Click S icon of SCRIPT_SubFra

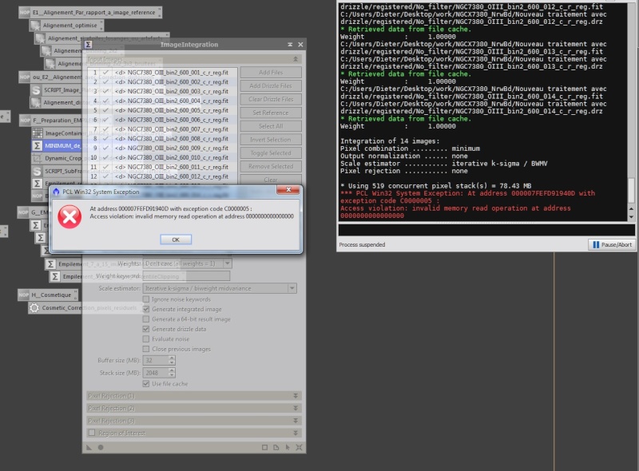click(37, 171)
